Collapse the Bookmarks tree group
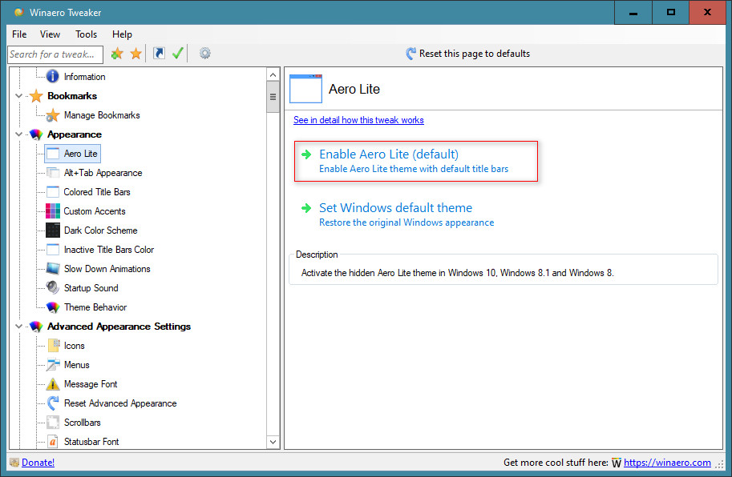Viewport: 732px width, 477px height. coord(18,96)
